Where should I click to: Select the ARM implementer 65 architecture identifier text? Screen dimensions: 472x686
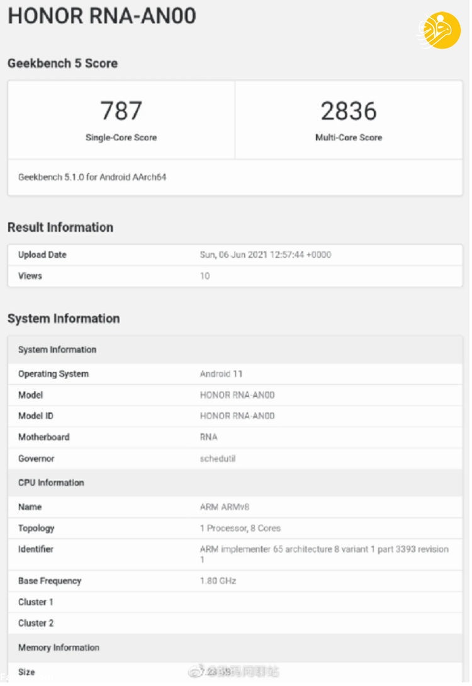[x=324, y=554]
